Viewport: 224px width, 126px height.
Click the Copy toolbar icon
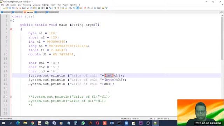[31, 8]
